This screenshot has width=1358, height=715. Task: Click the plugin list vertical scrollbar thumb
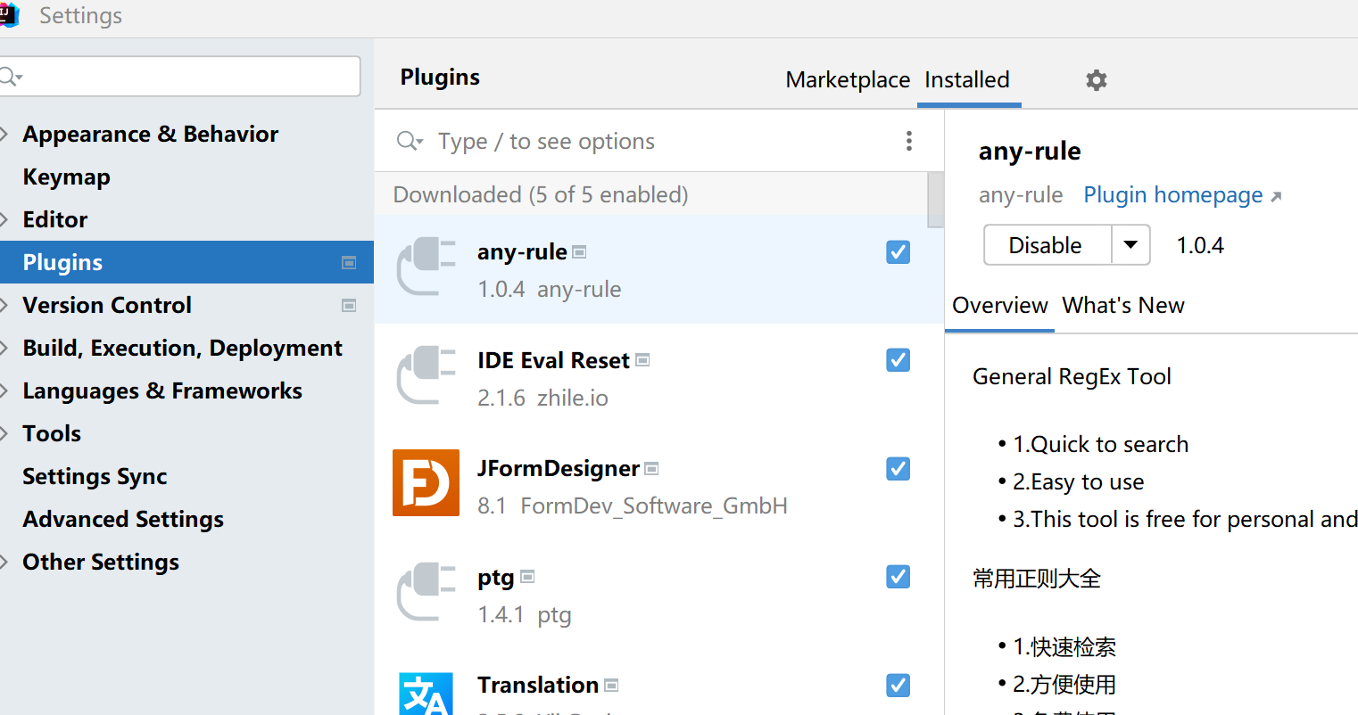point(935,200)
